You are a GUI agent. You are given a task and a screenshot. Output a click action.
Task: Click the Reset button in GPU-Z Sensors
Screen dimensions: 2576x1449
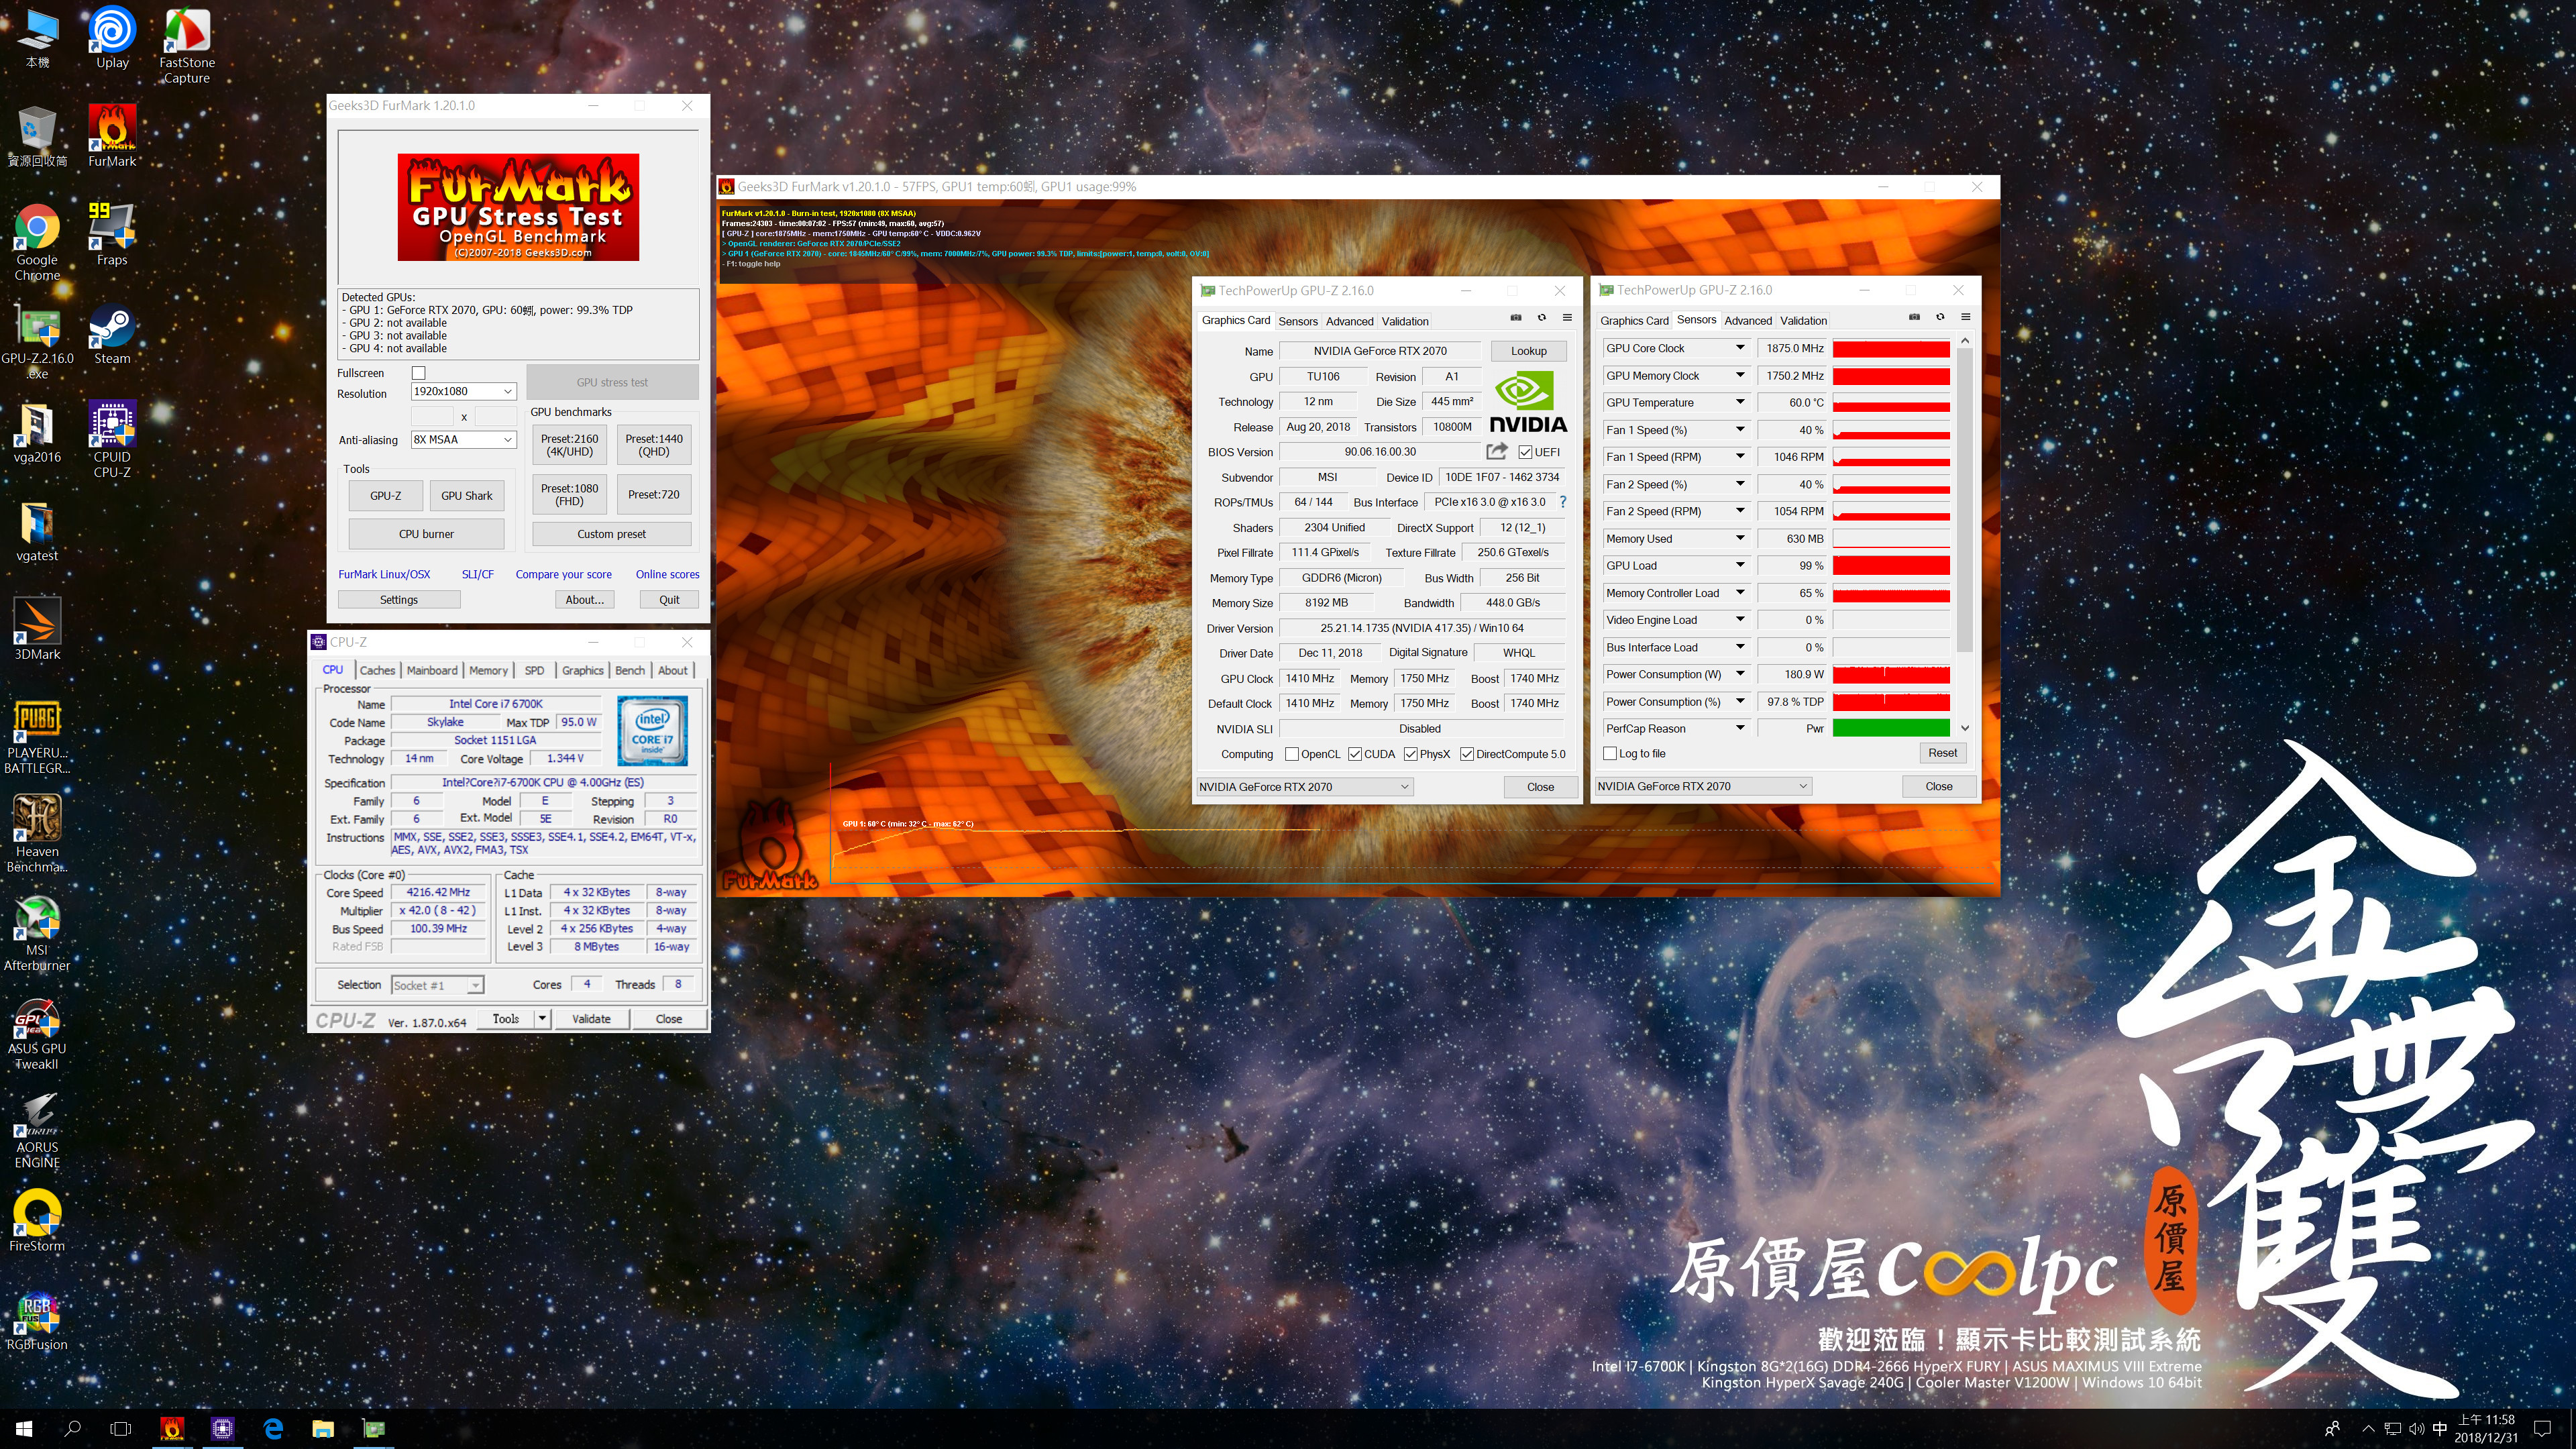tap(1942, 753)
